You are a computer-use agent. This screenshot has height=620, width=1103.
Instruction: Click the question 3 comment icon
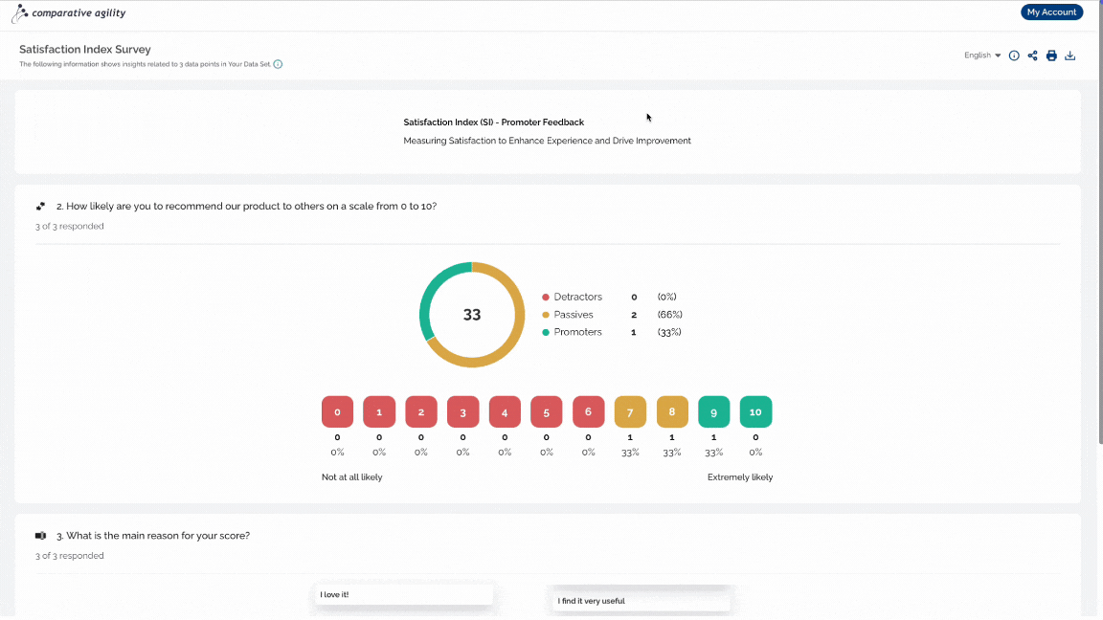(x=41, y=536)
